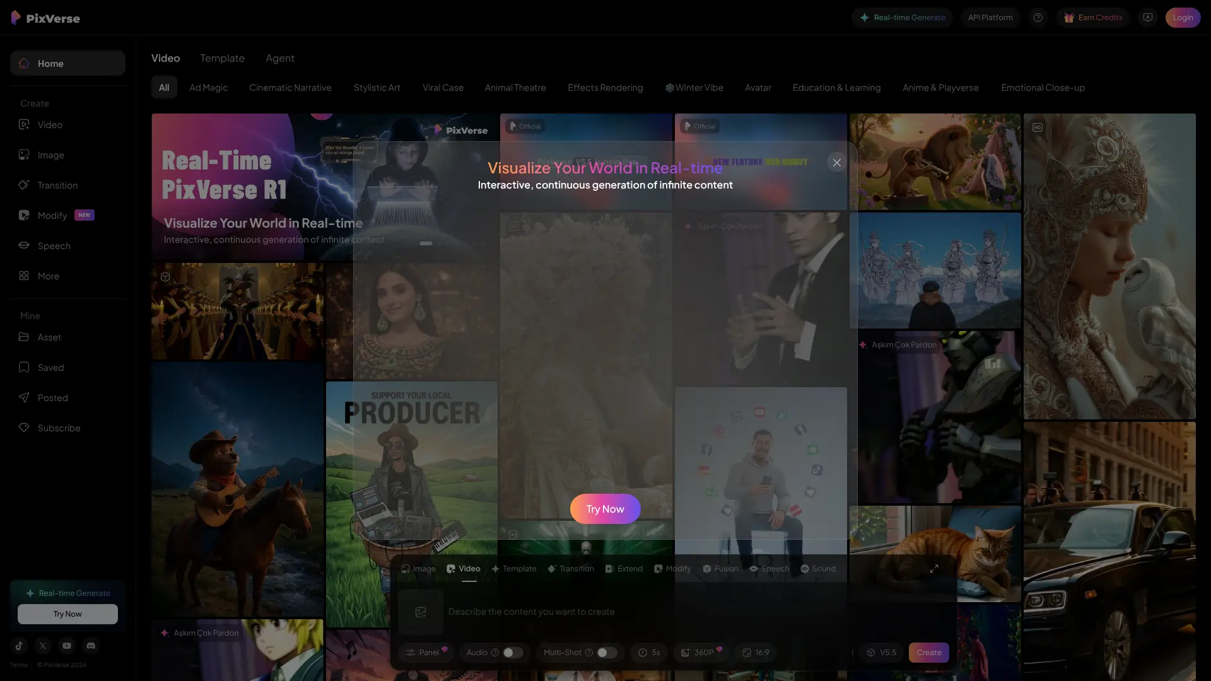Click the Earn Credits button
1211x681 pixels.
pyautogui.click(x=1093, y=18)
